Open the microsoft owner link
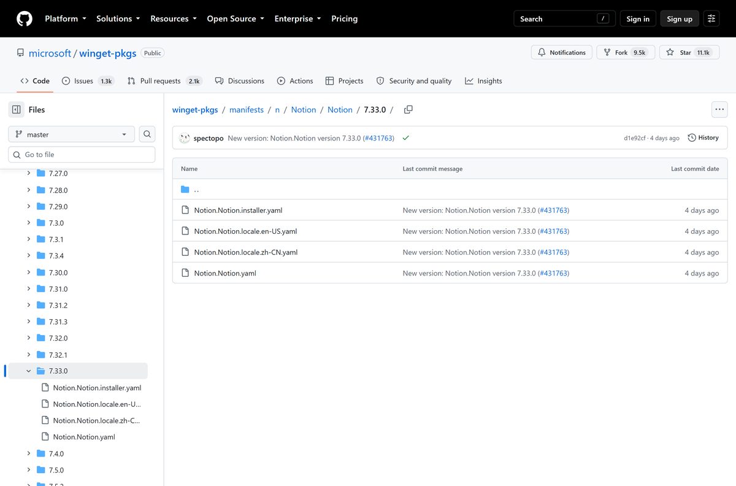 (50, 53)
